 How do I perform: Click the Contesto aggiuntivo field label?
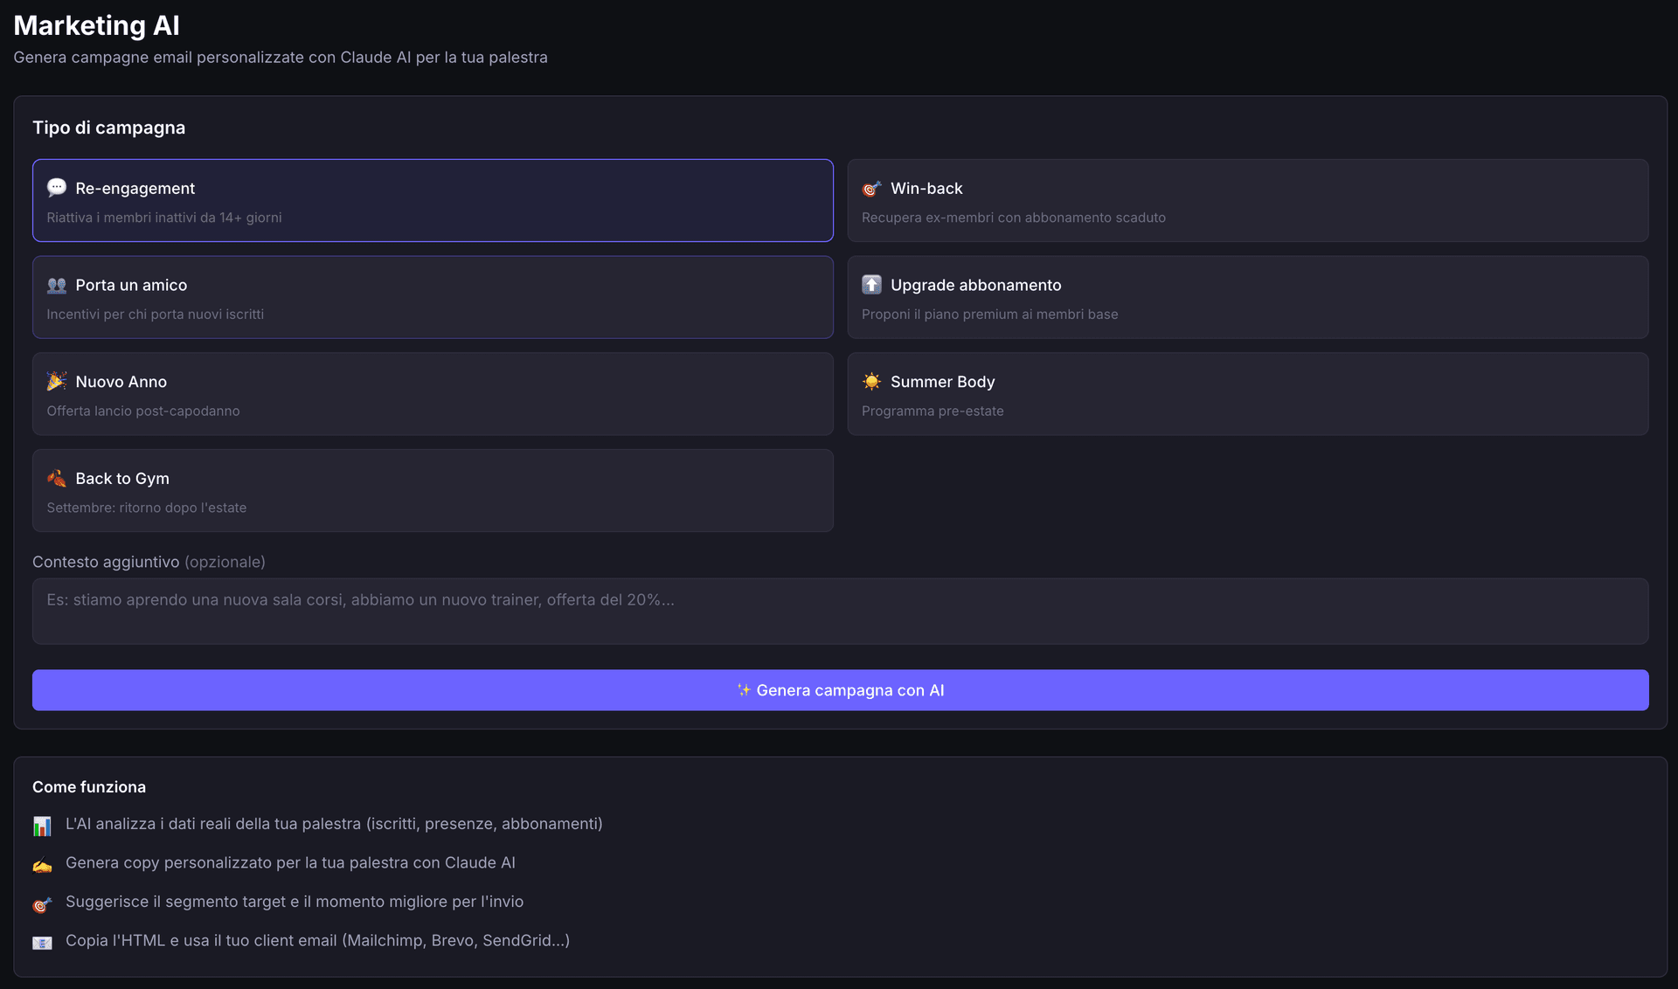149,562
